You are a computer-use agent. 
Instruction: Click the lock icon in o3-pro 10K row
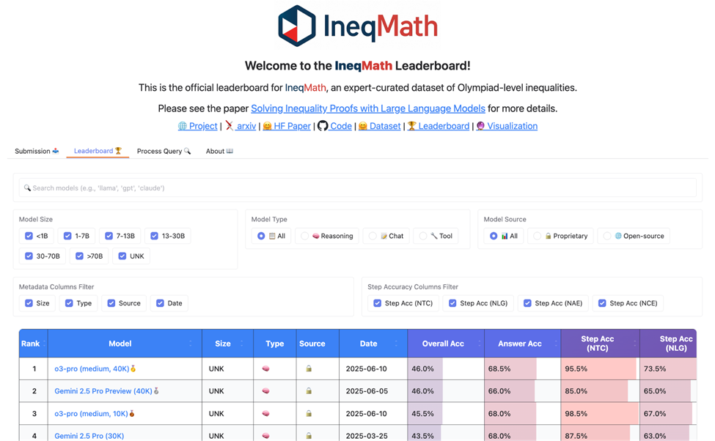309,414
